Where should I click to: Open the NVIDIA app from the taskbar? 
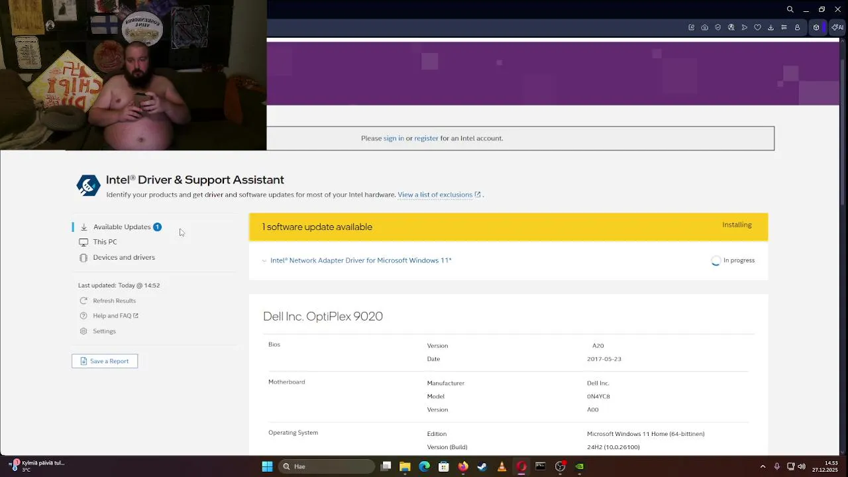pos(579,466)
